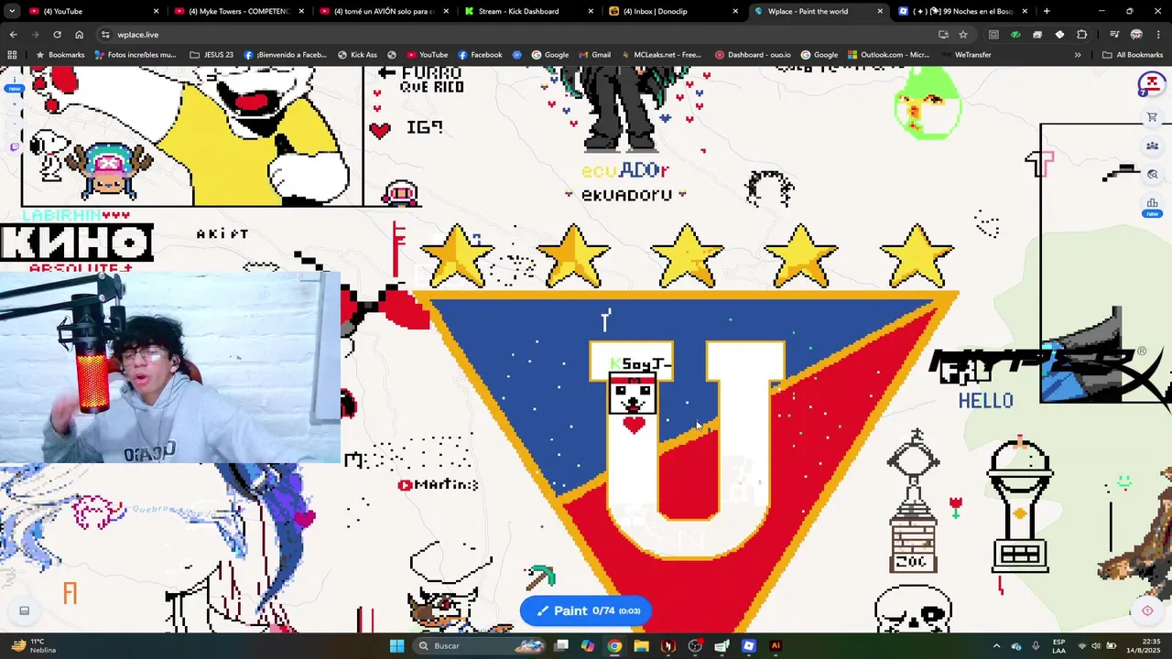This screenshot has width=1172, height=659.
Task: Click the icon at bottom-left of the map
Action: 25,610
